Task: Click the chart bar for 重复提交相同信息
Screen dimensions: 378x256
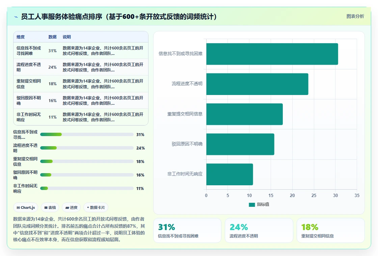Action: click(x=244, y=114)
